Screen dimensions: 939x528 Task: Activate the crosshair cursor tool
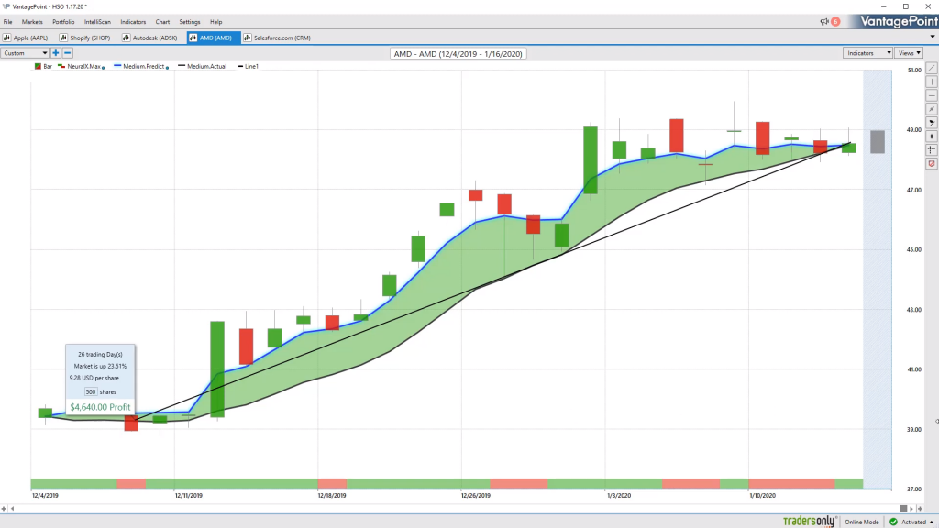[x=932, y=149]
